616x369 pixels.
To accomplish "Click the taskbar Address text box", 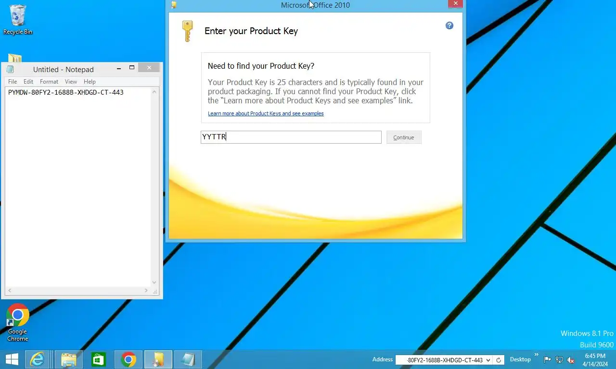I will [440, 360].
